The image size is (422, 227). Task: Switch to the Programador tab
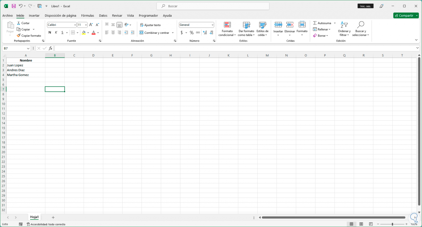click(148, 16)
